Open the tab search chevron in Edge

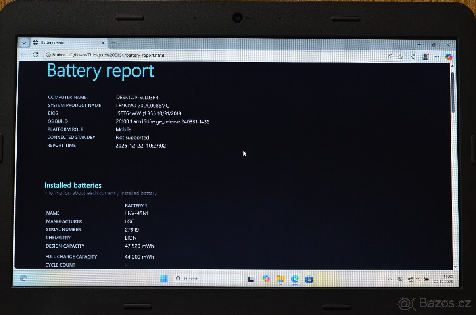click(x=24, y=42)
